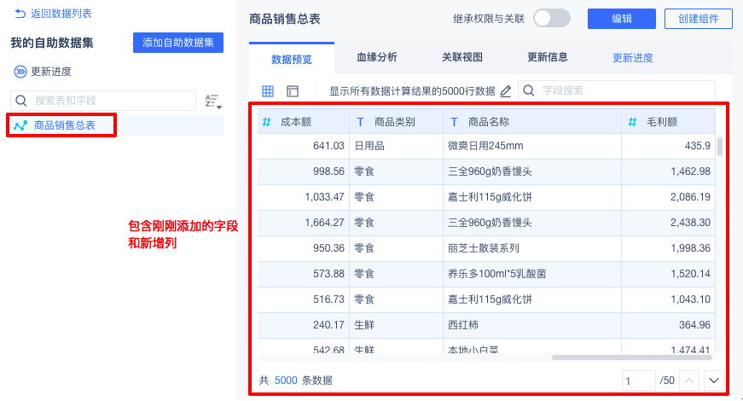Open 返回数据列表 link

tap(61, 14)
